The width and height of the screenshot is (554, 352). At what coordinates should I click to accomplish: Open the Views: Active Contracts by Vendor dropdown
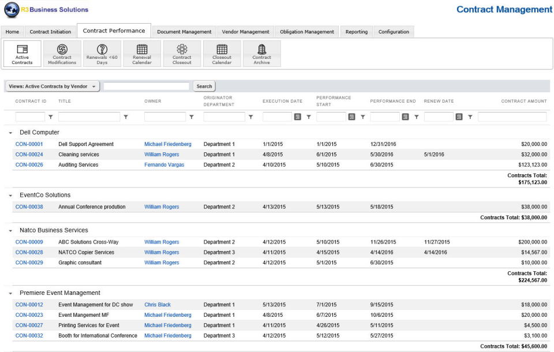[53, 85]
